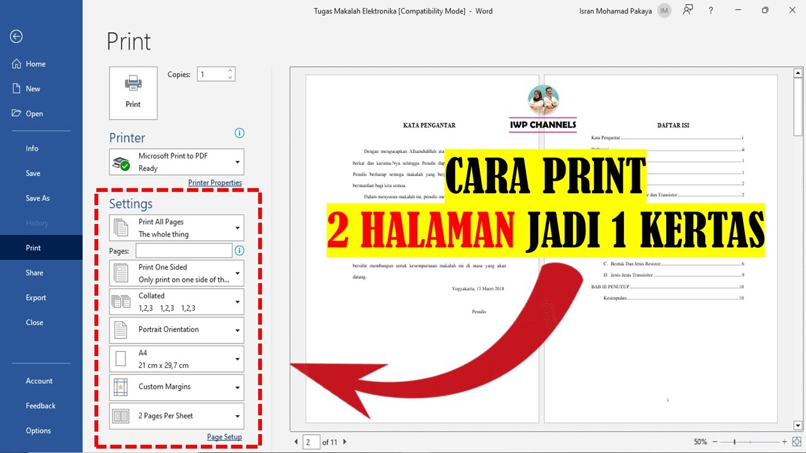Select Save As in the sidebar
The image size is (806, 453).
pyautogui.click(x=41, y=198)
